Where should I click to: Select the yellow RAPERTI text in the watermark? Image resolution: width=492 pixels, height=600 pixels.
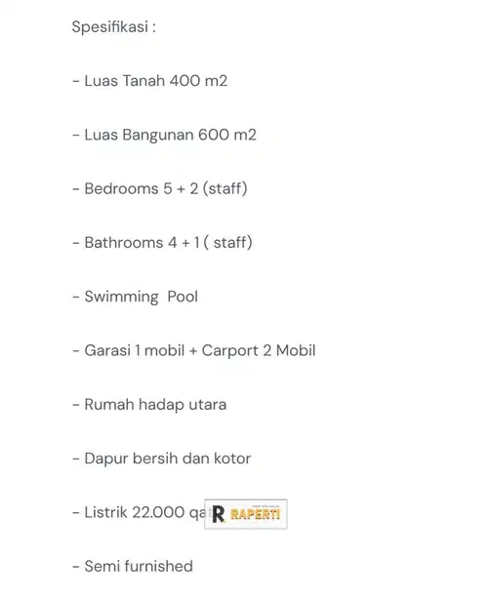(256, 514)
